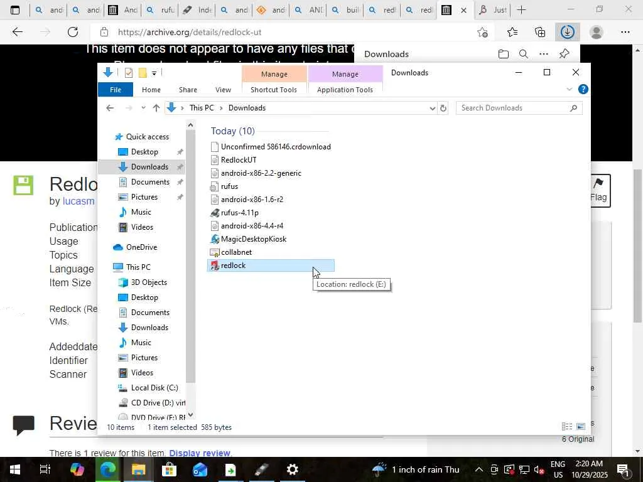Open the Edge profile avatar
The width and height of the screenshot is (643, 482).
pyautogui.click(x=597, y=32)
